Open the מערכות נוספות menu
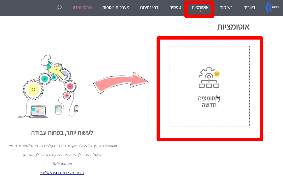The height and width of the screenshot is (182, 283). click(116, 7)
